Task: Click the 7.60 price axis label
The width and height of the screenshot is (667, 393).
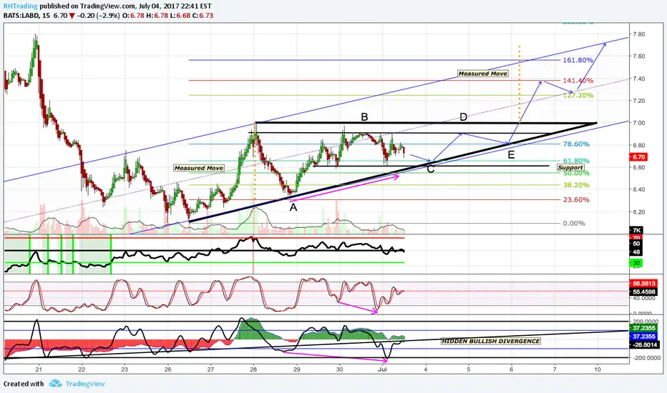Action: tap(638, 56)
